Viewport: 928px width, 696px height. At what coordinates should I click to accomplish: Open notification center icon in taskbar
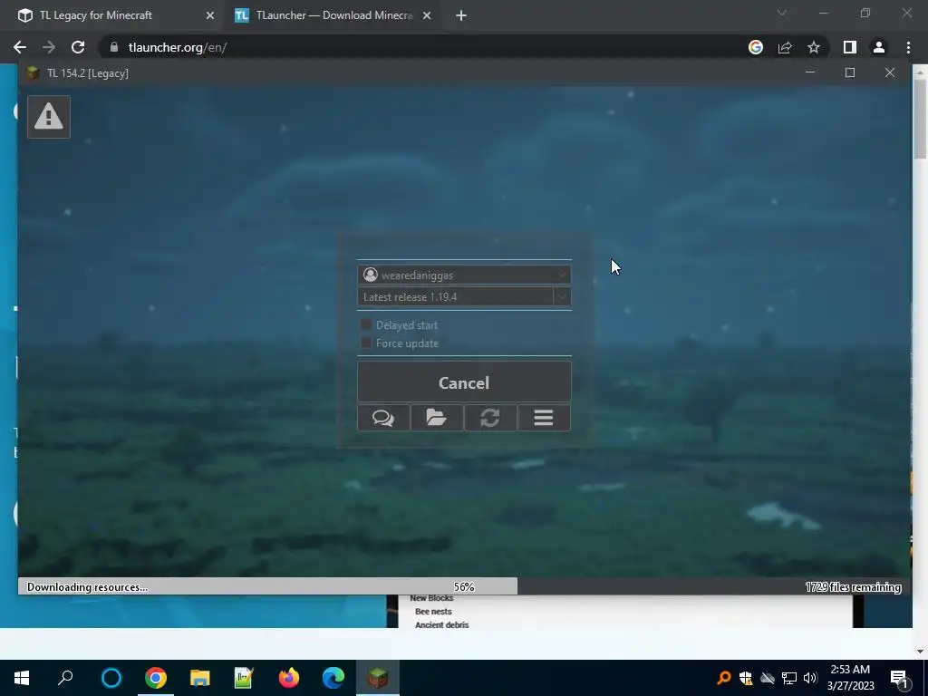point(900,678)
